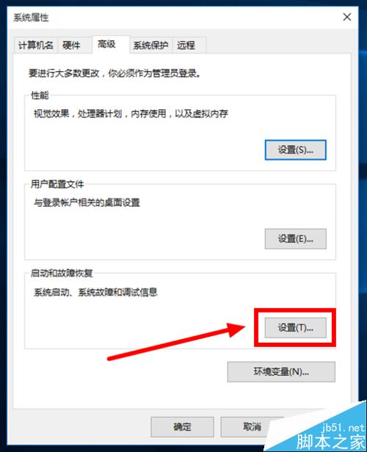367x452 pixels.
Task: Close the 系统属性 dialog with X
Action: 347,17
